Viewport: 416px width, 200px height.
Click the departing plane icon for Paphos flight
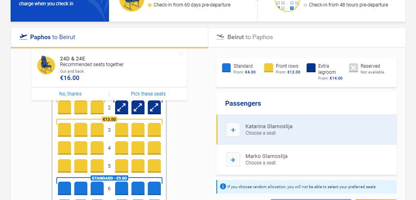23,37
